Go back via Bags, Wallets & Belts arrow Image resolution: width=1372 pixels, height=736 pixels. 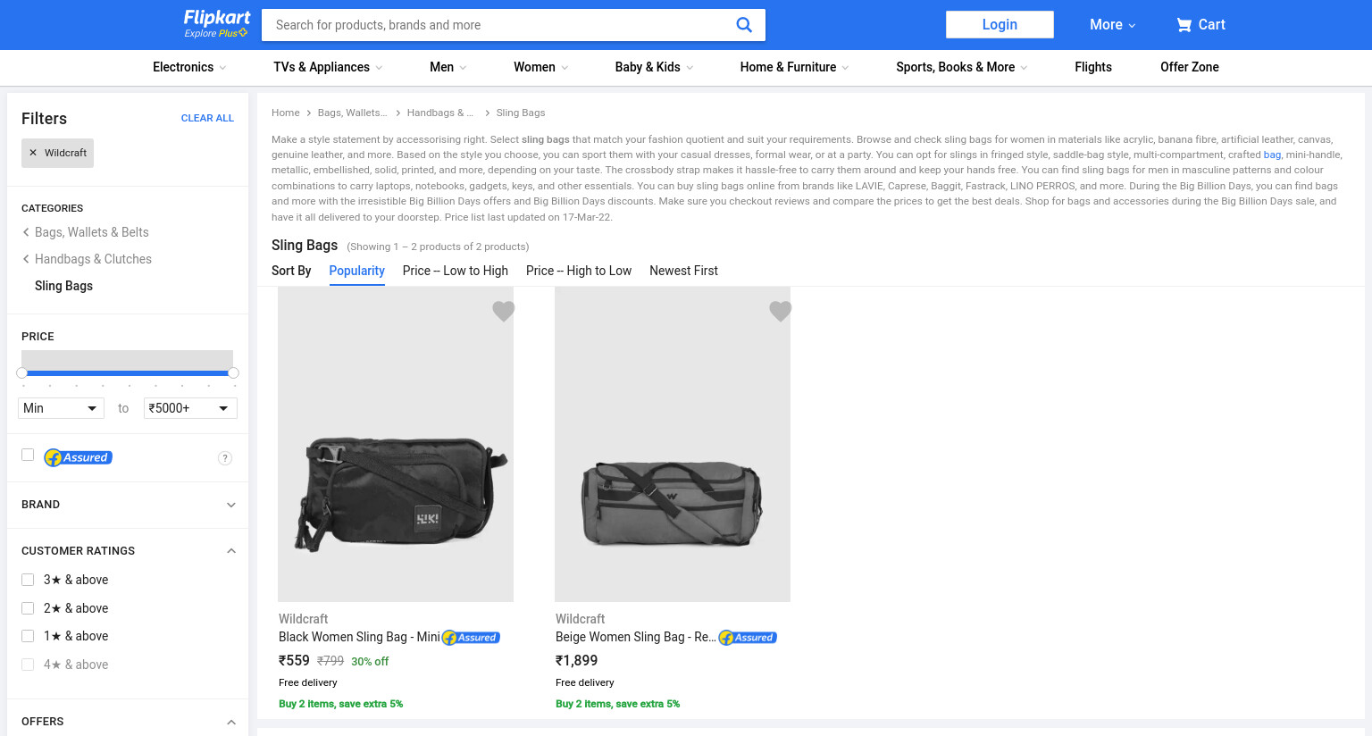[26, 232]
